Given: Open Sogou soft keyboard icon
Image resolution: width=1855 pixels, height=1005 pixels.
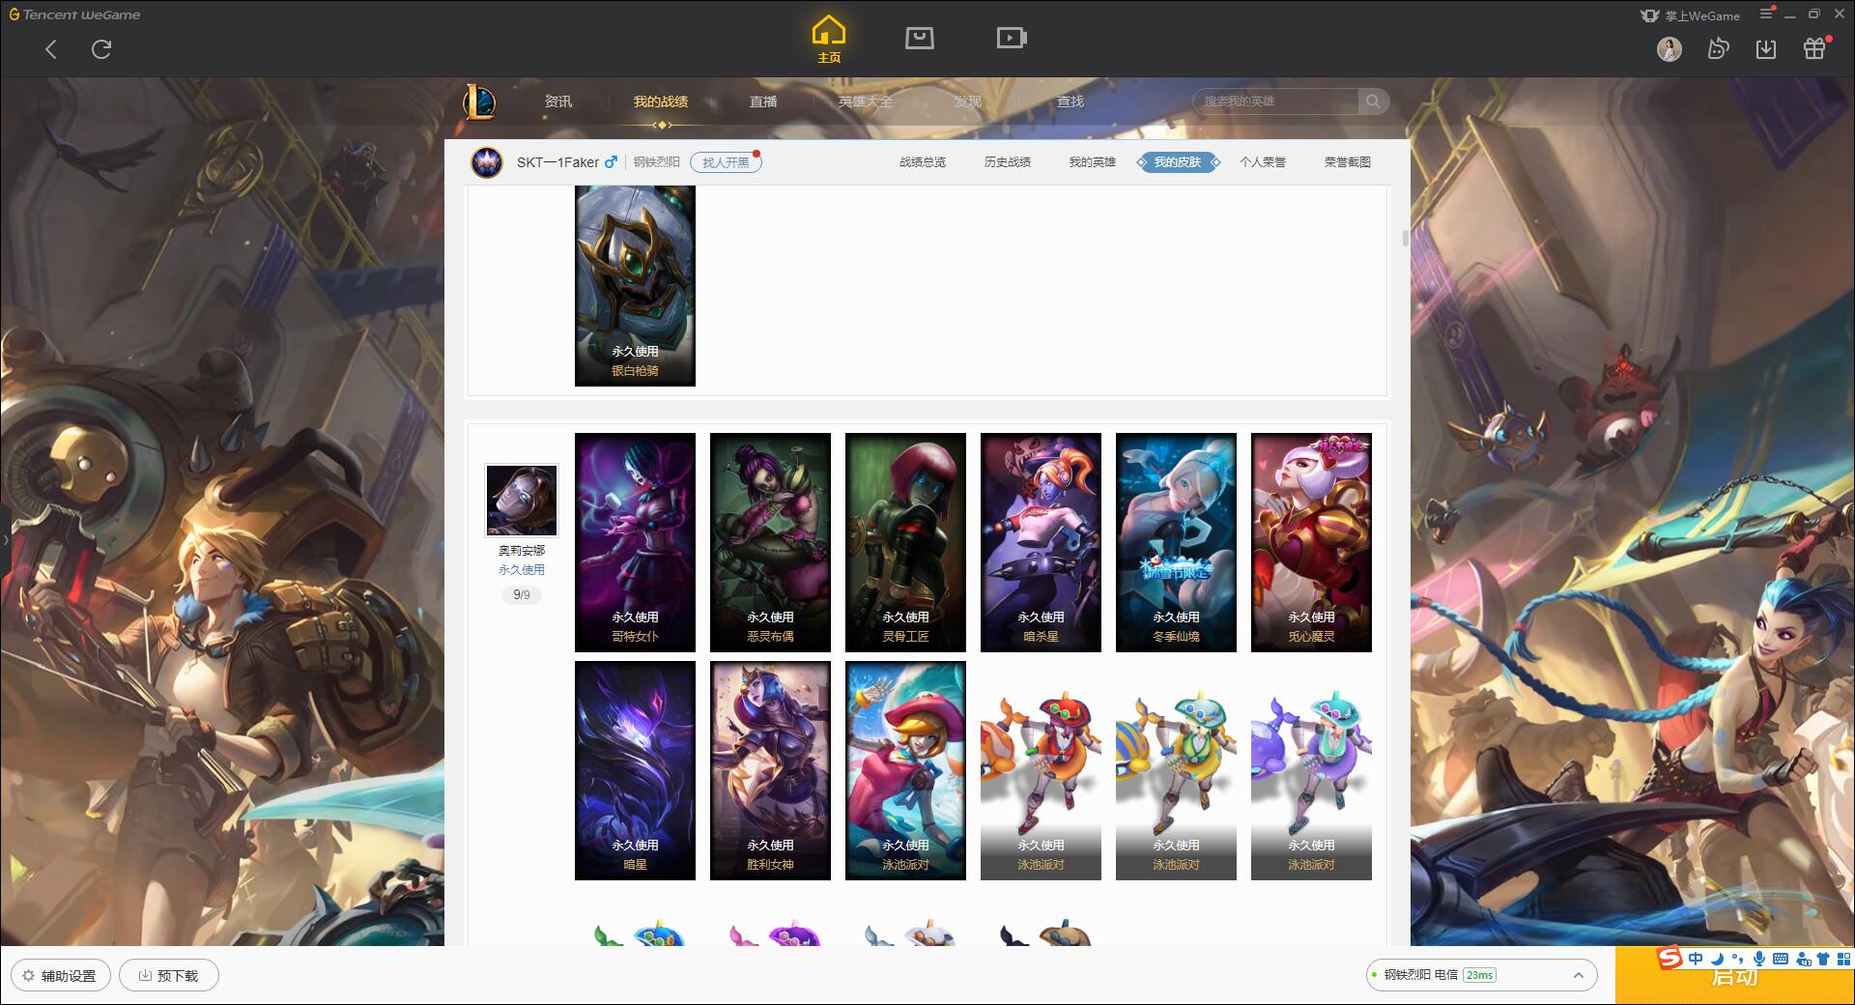Looking at the screenshot, I should [x=1781, y=959].
